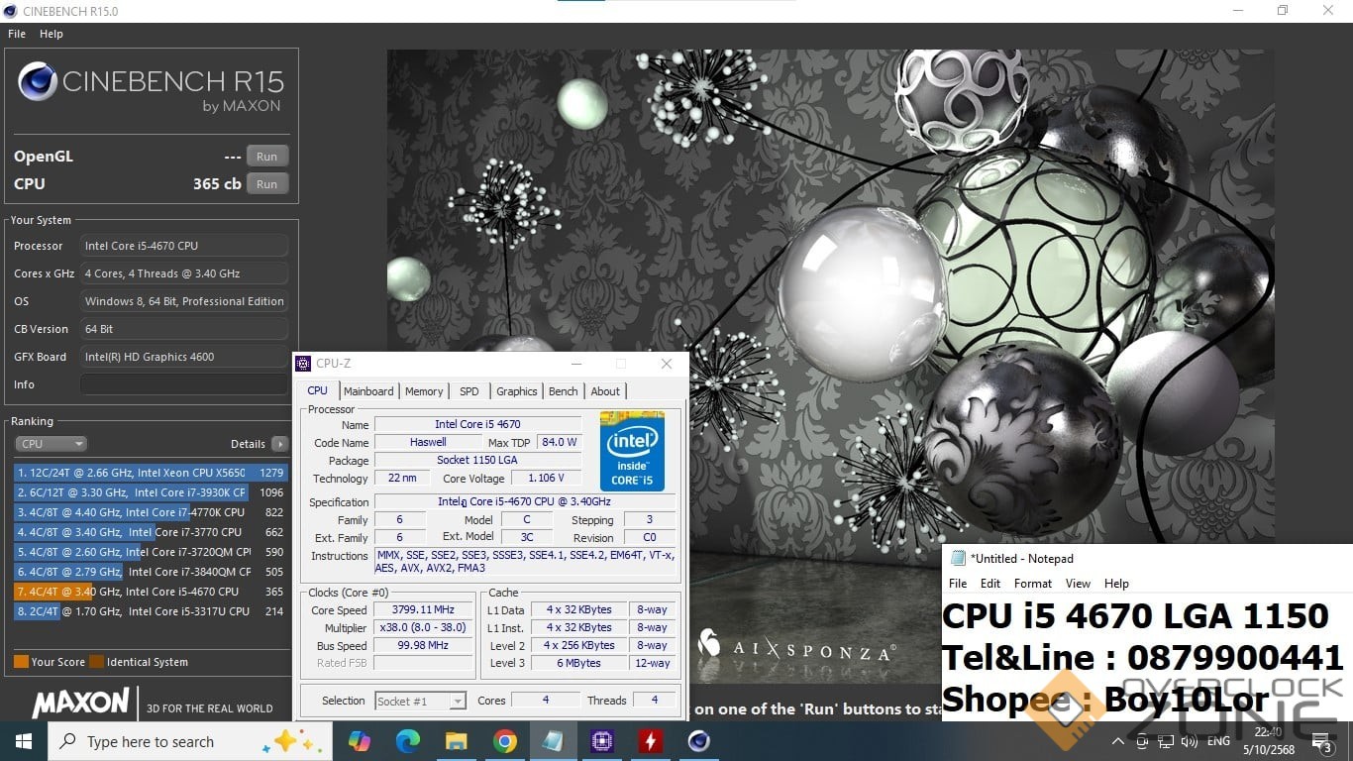The image size is (1353, 761).
Task: Show hidden system tray icons
Action: tap(1118, 741)
